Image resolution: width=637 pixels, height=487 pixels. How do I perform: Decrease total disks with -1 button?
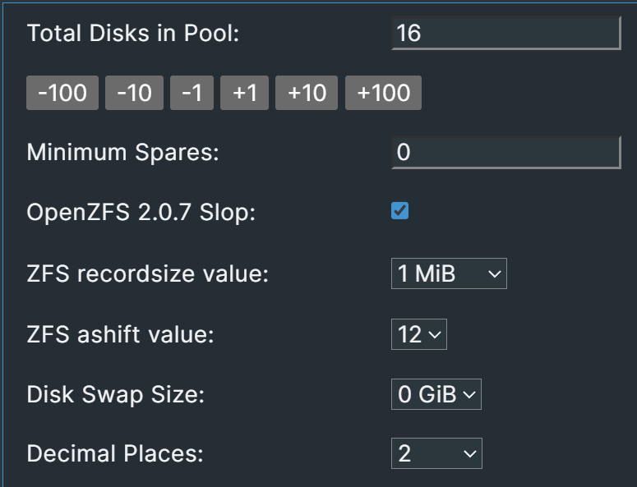(192, 94)
